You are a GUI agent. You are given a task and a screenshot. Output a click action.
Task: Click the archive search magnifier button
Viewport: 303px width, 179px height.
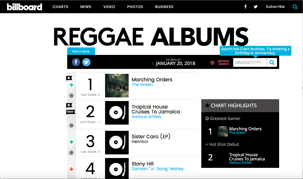(272, 62)
